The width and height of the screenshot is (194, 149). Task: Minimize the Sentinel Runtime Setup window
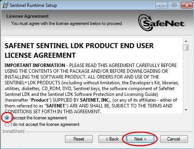pyautogui.click(x=161, y=5)
